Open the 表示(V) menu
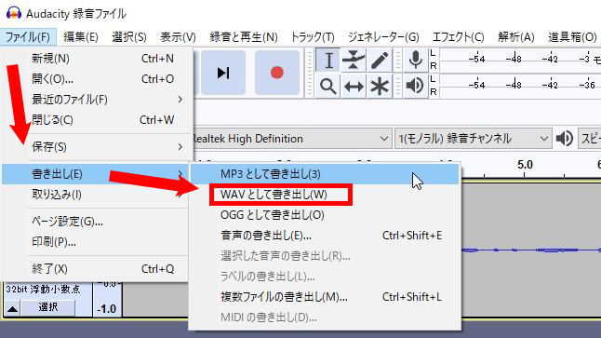 click(178, 37)
